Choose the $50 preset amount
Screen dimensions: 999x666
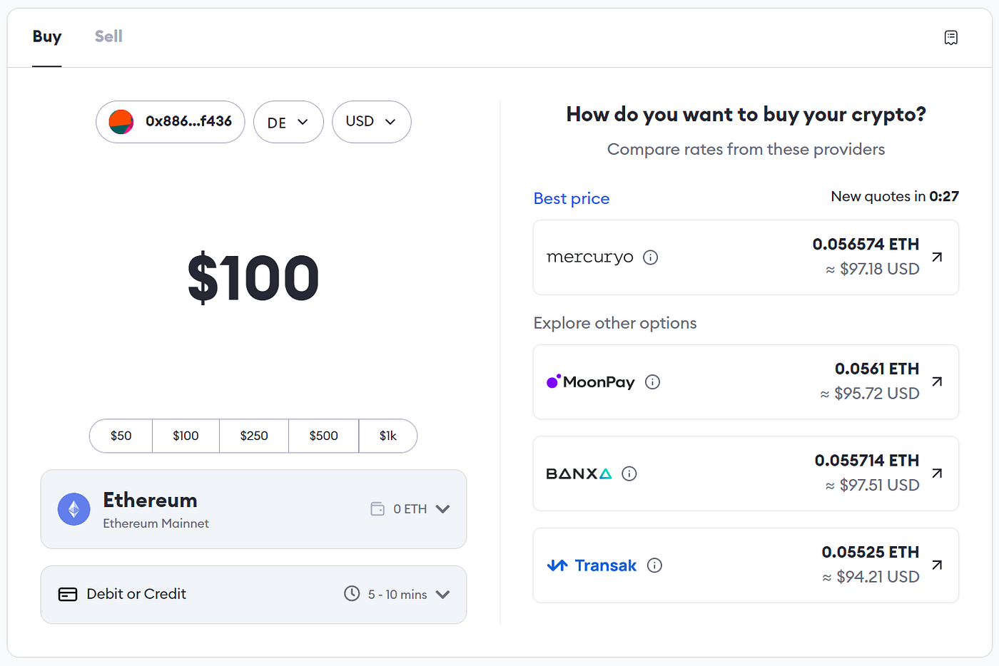click(121, 436)
